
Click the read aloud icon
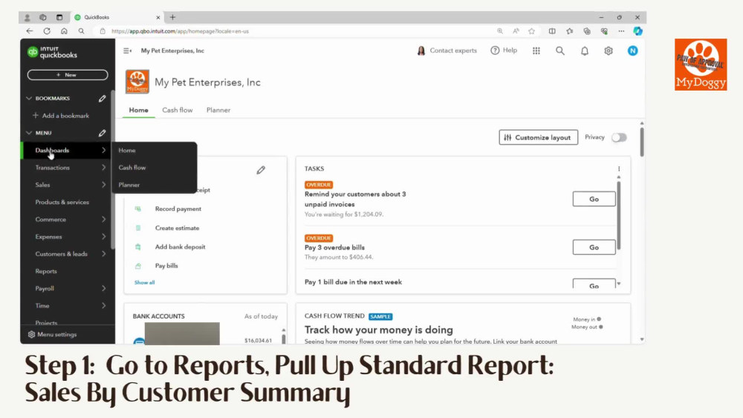click(x=516, y=31)
